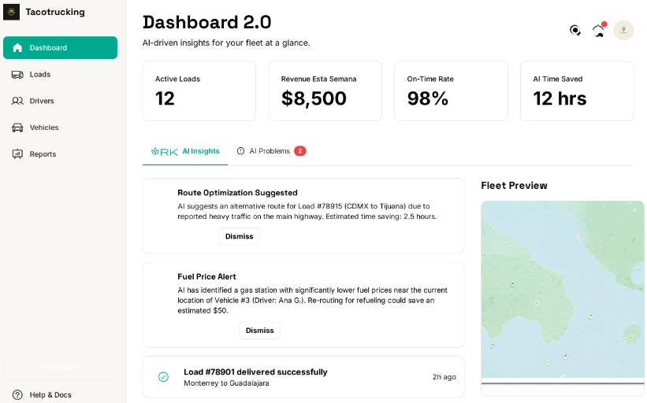Switch to the AI Problems tab
Image resolution: width=647 pixels, height=403 pixels.
[x=270, y=151]
